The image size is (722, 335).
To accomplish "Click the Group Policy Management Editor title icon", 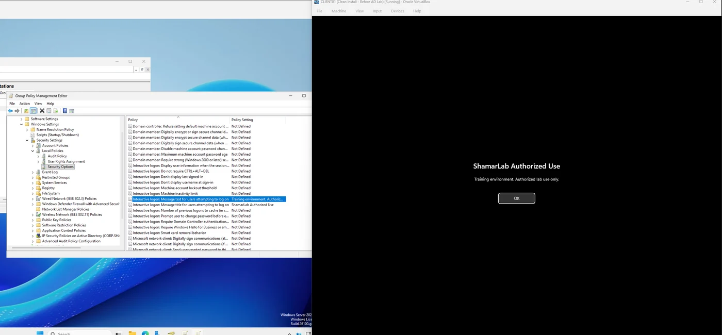I will [x=11, y=95].
